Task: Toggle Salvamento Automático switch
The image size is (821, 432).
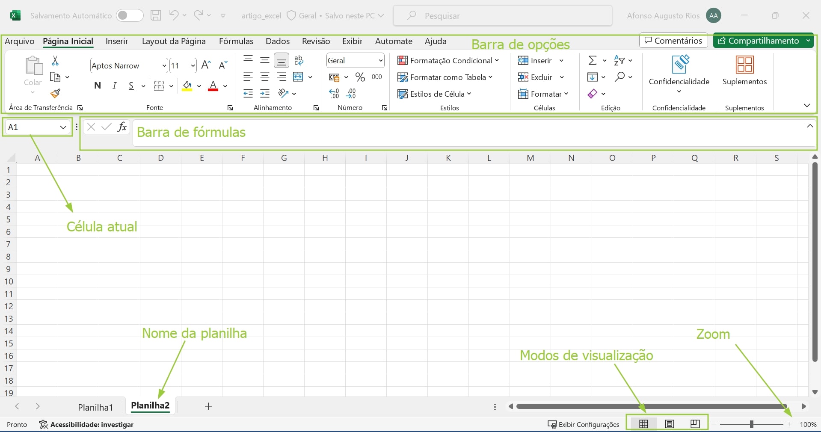Action: [130, 15]
